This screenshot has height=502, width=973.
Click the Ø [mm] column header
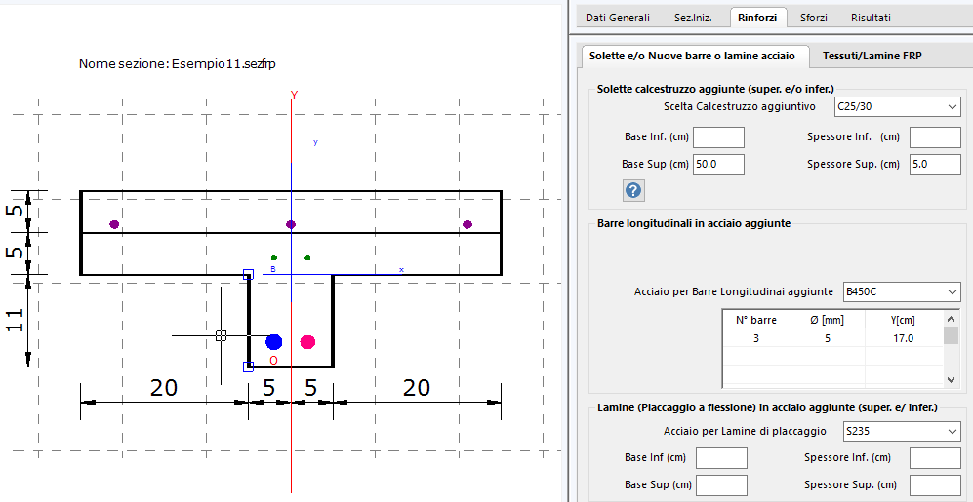[828, 321]
